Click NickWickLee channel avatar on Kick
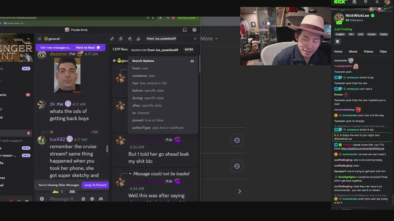The image size is (394, 221). coord(339,18)
